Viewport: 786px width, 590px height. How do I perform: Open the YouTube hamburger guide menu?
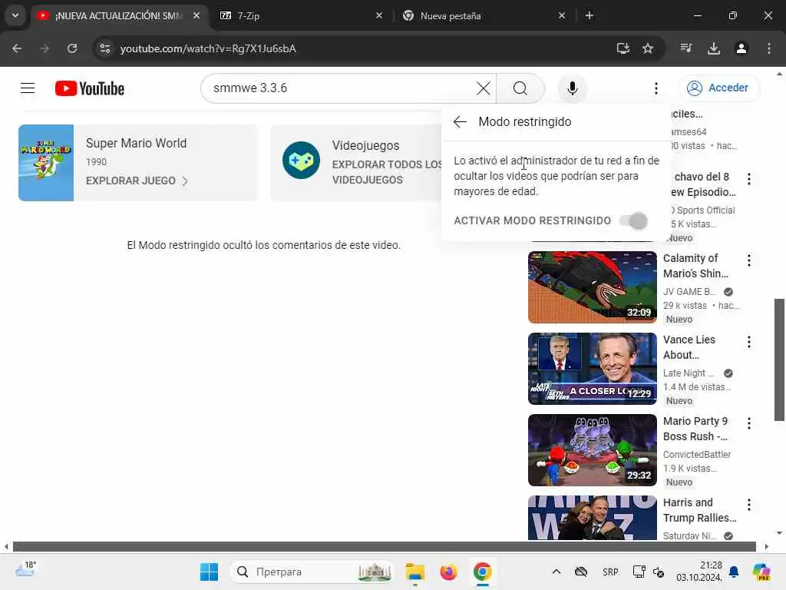28,88
